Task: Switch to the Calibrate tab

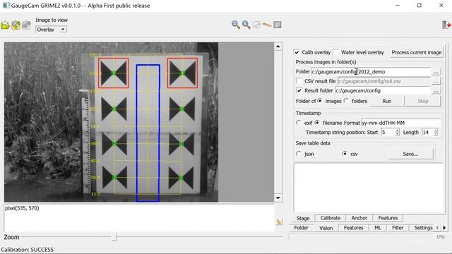Action: (x=331, y=218)
